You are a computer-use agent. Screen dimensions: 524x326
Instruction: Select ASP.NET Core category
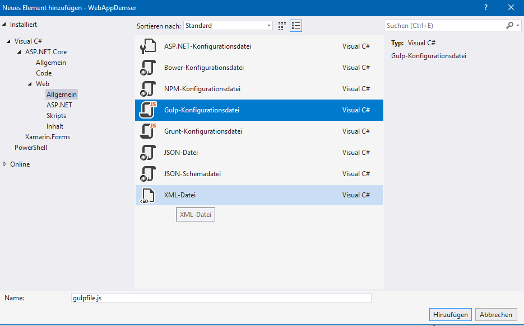click(x=46, y=52)
